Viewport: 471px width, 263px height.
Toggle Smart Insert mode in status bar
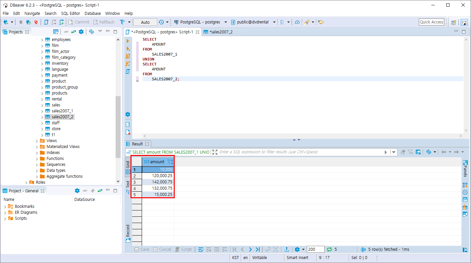click(297, 258)
